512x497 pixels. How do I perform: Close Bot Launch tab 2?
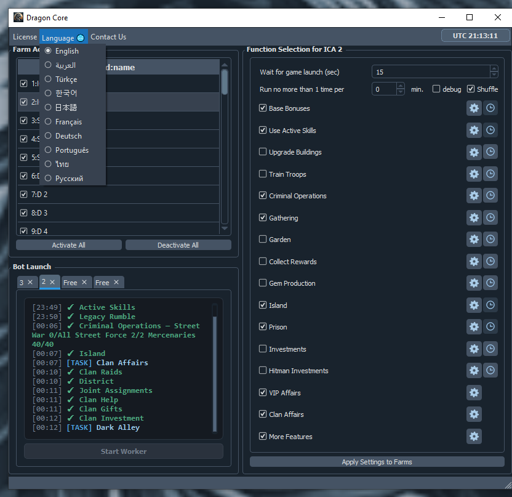pos(52,281)
